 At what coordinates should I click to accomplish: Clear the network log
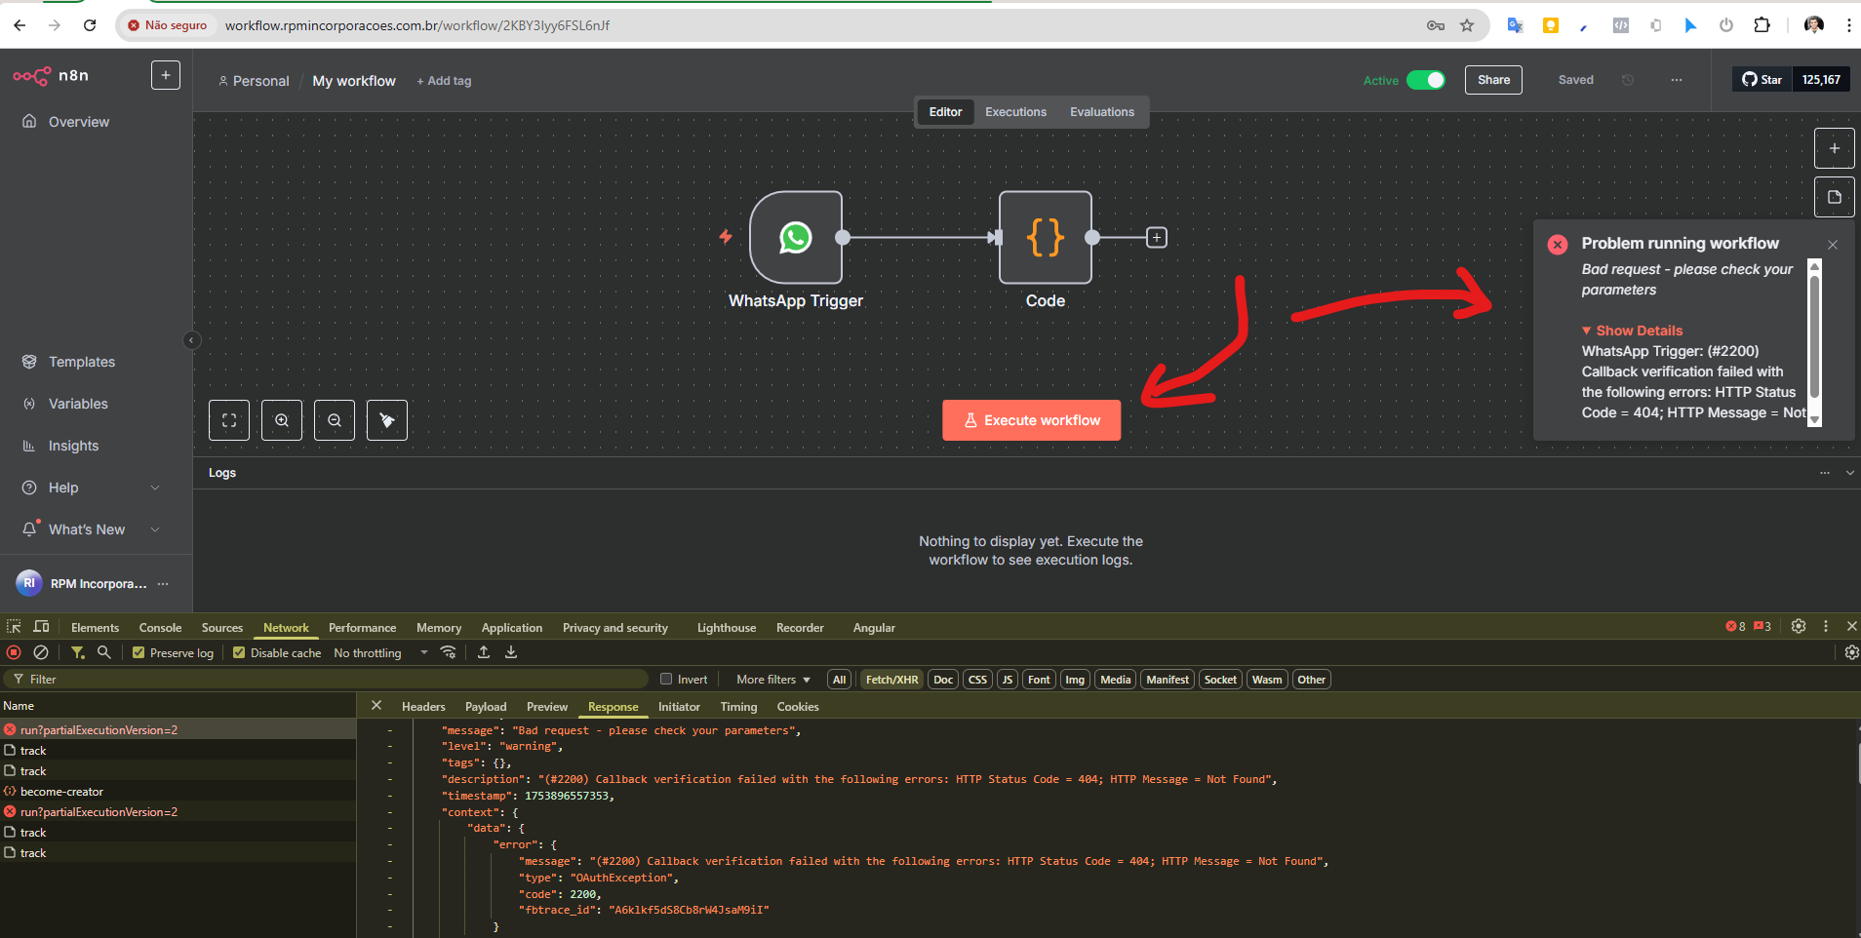(x=41, y=652)
